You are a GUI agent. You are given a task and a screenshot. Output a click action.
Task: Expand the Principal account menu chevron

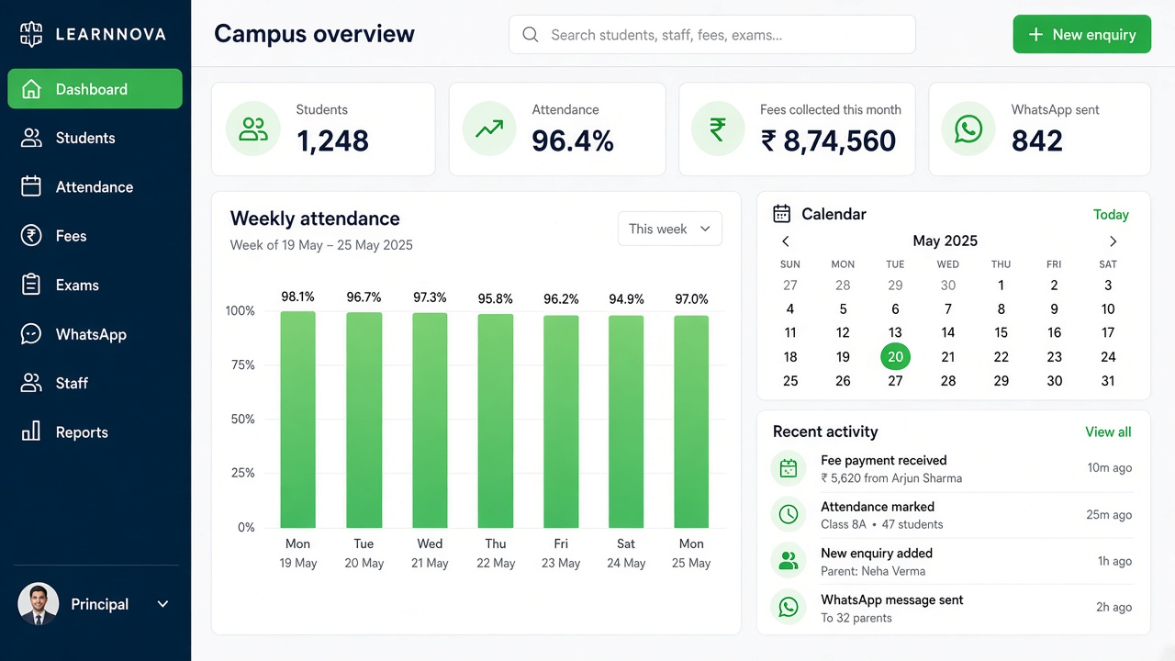162,604
